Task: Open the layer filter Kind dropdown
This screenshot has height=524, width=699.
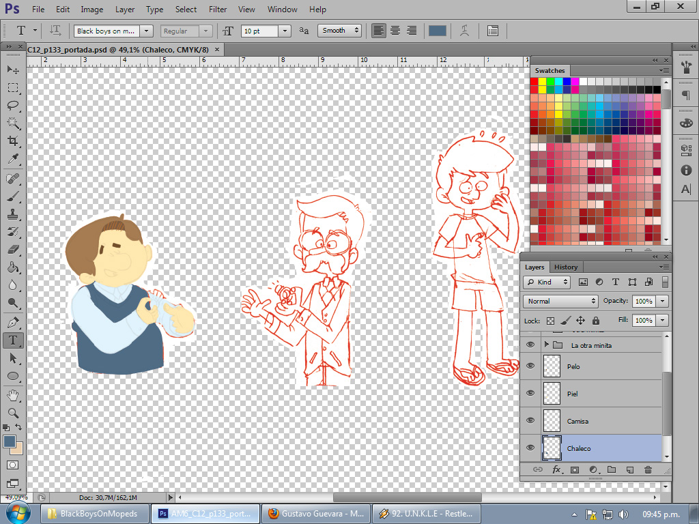Action: coord(547,282)
